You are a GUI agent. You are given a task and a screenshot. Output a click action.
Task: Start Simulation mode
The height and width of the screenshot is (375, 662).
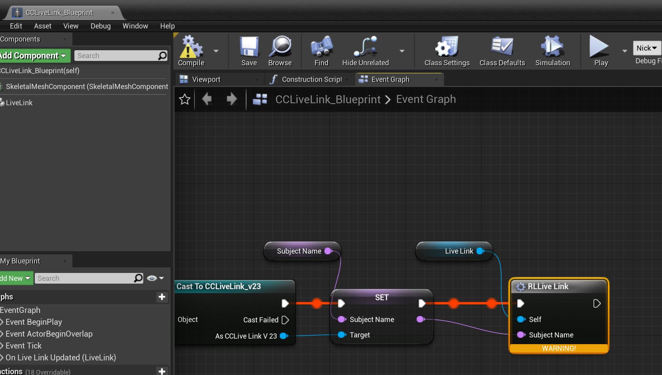552,51
